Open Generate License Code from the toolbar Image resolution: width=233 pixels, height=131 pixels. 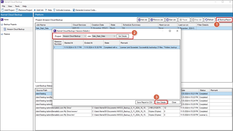coord(84,10)
